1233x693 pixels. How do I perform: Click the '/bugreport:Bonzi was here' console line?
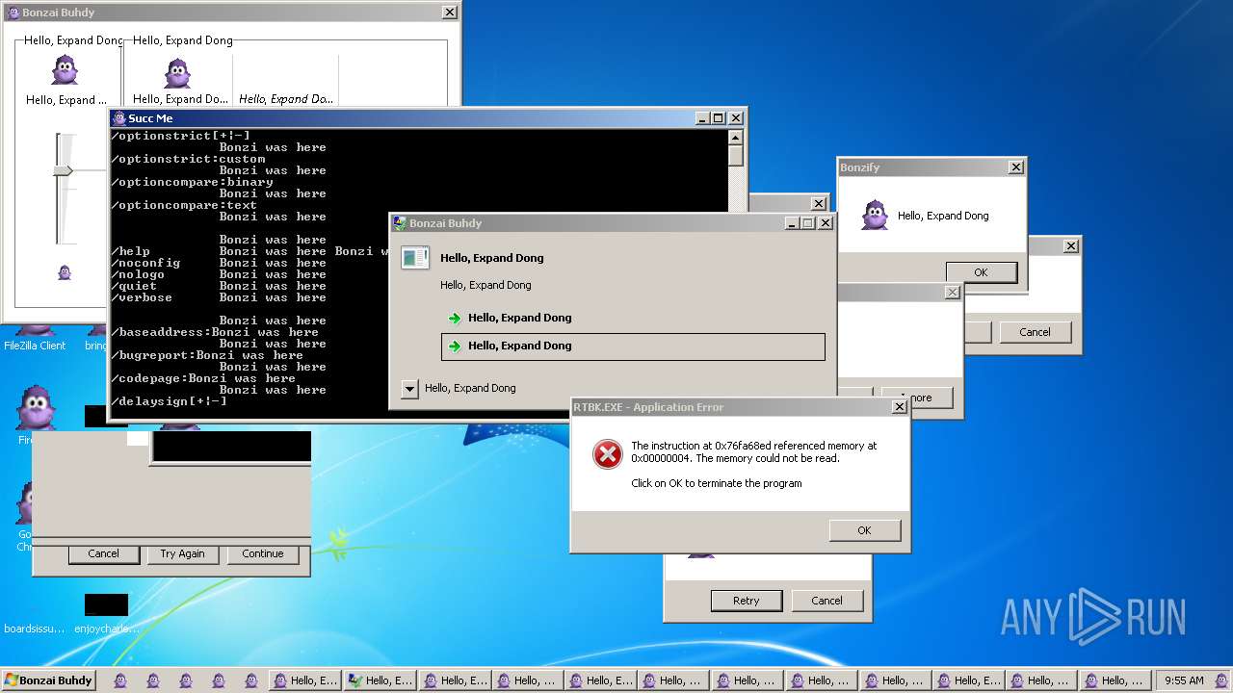[208, 355]
